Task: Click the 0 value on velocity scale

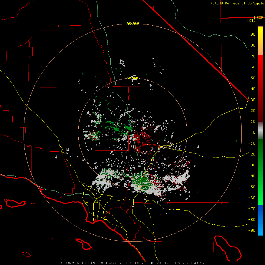Action: tap(254, 132)
